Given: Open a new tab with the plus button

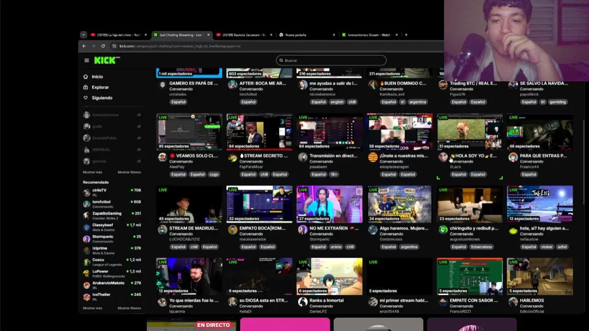Looking at the screenshot, I should tap(406, 35).
